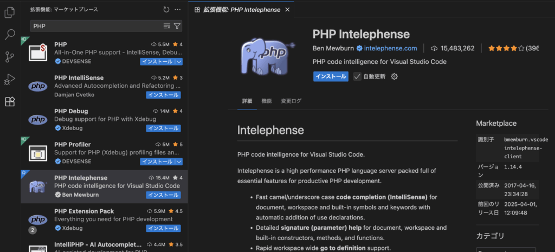Image resolution: width=555 pixels, height=252 pixels.
Task: Toggle the 自動更新 checkbox
Action: [x=357, y=76]
